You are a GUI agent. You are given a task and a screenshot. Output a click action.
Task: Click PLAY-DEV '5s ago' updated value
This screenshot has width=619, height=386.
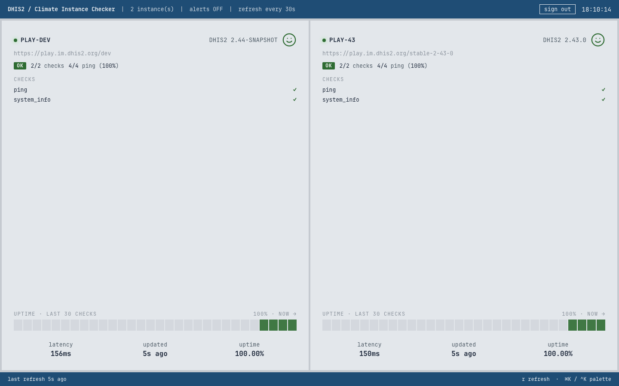[155, 354]
